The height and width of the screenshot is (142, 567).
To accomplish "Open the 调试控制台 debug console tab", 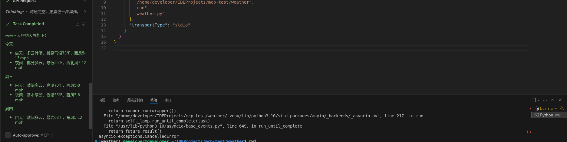I will (x=135, y=100).
